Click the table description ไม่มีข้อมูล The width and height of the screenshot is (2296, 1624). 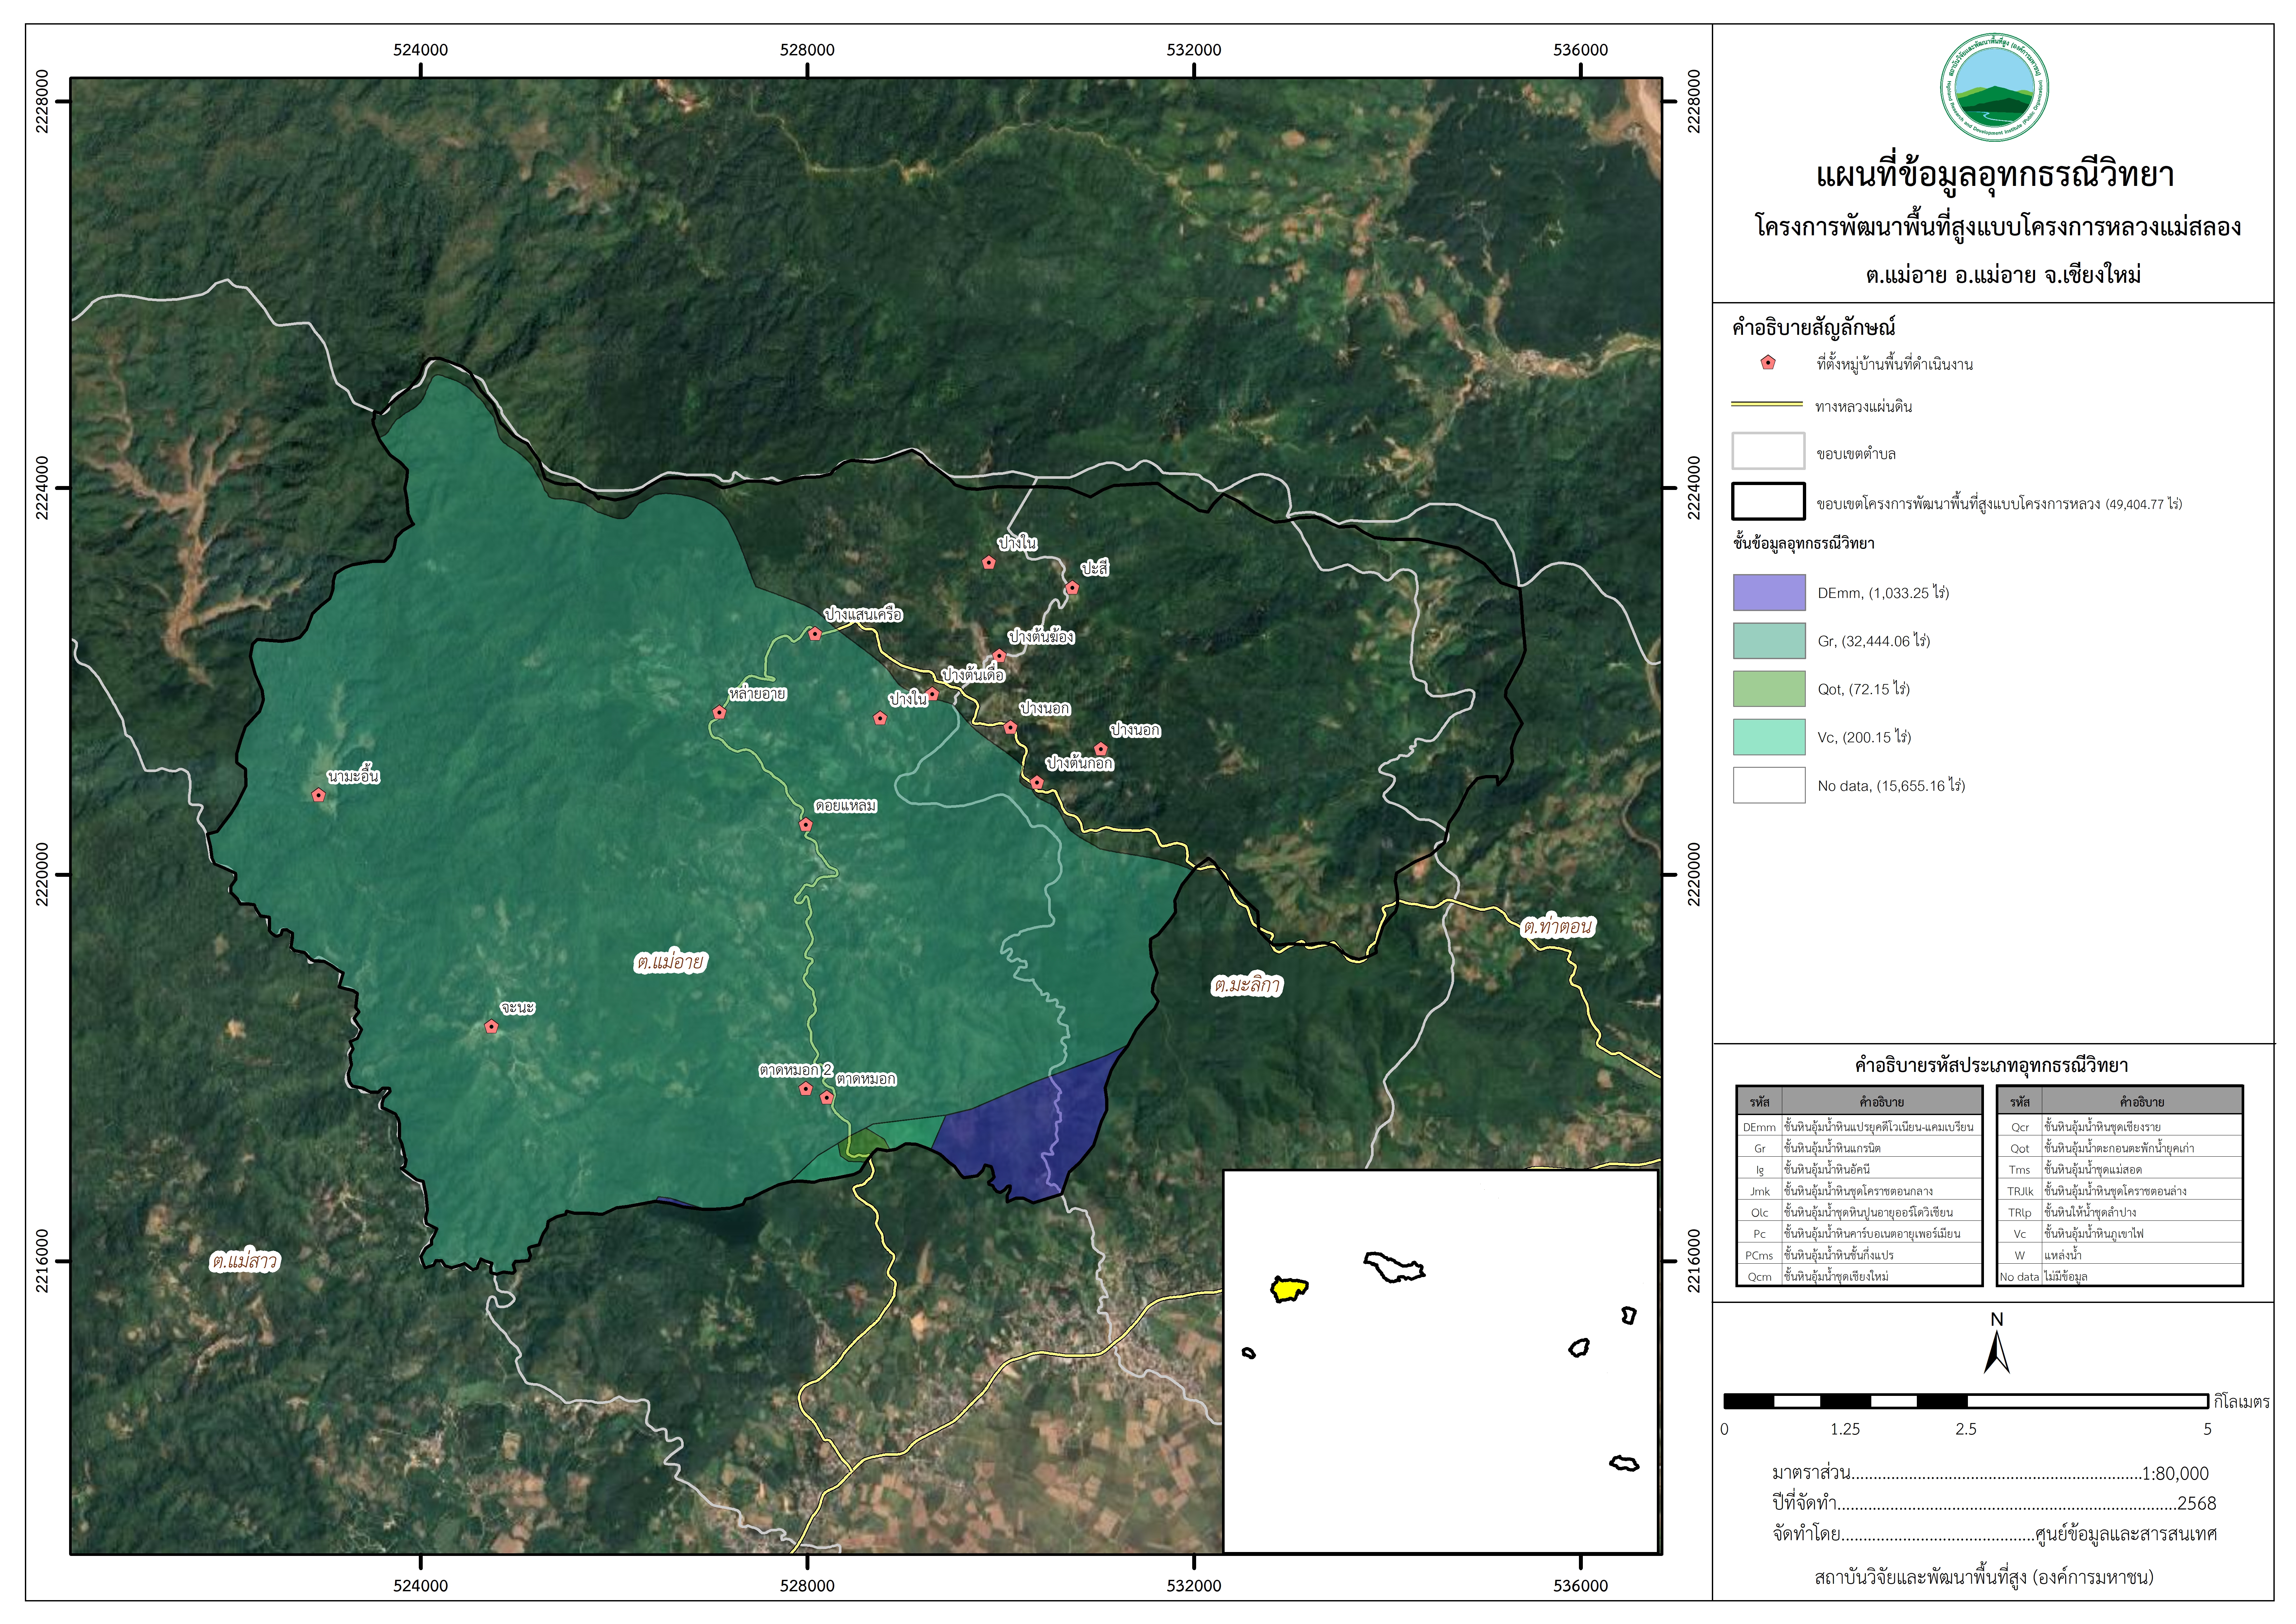tap(2066, 1277)
